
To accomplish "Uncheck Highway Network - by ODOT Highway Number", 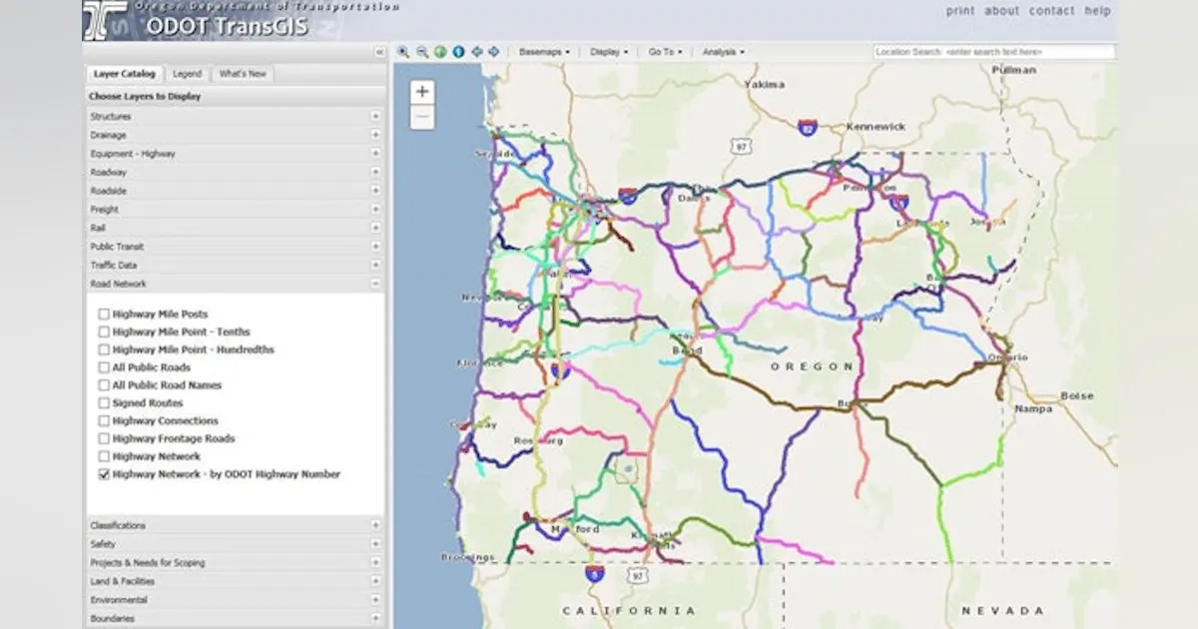I will point(104,475).
